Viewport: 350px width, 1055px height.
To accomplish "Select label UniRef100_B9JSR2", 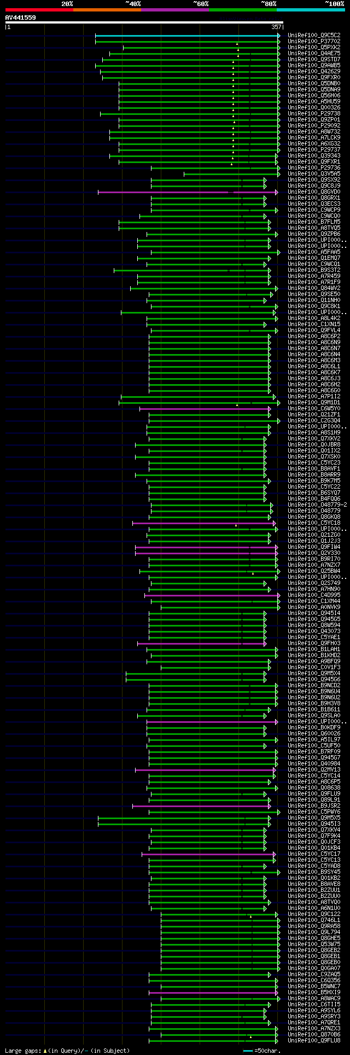I will pyautogui.click(x=314, y=806).
